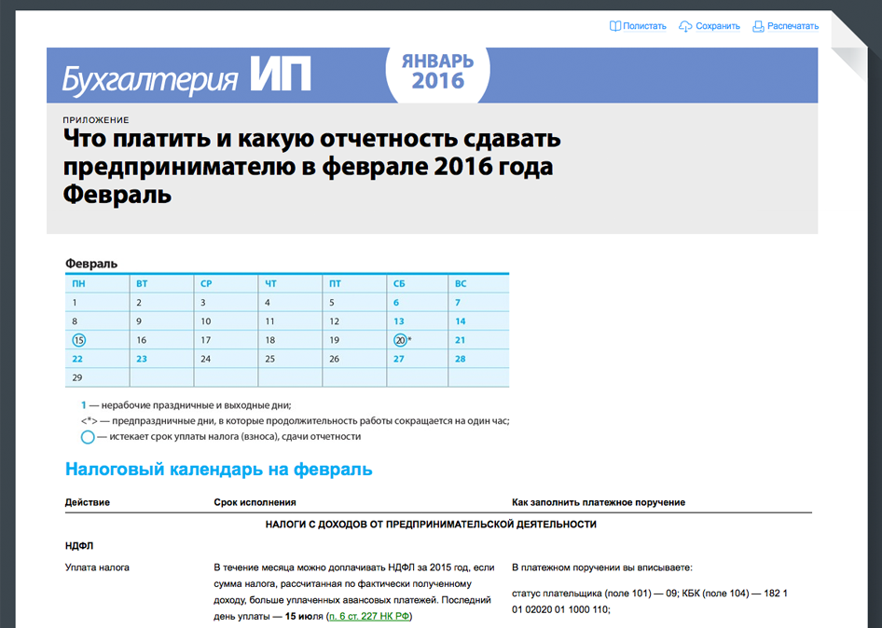Image resolution: width=882 pixels, height=628 pixels.
Task: Click the cloud download icon for Сохранить
Action: [x=685, y=26]
